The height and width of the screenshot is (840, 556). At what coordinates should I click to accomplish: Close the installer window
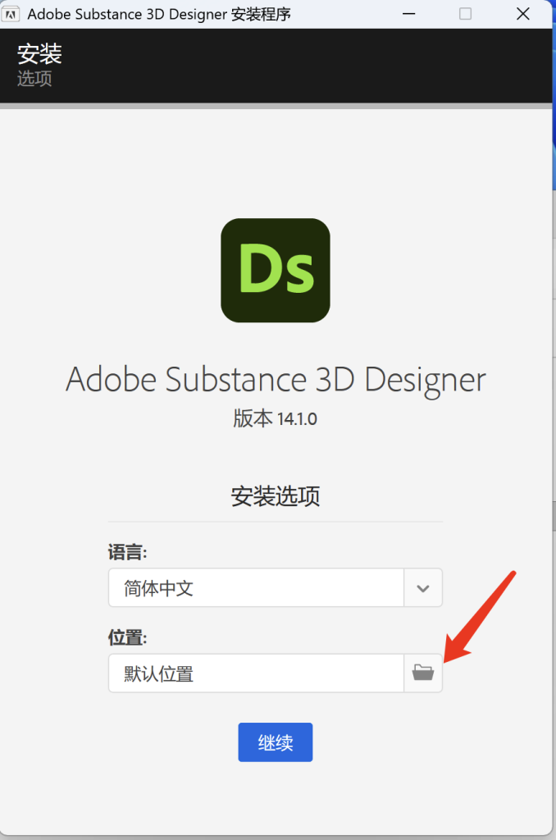click(x=522, y=14)
